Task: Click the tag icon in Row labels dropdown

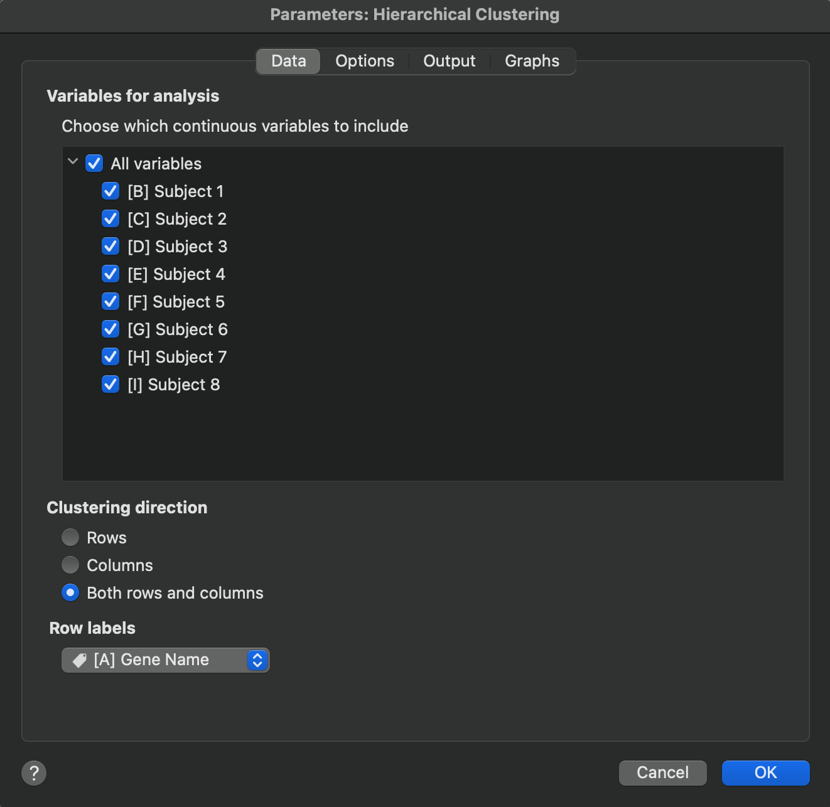Action: click(80, 660)
